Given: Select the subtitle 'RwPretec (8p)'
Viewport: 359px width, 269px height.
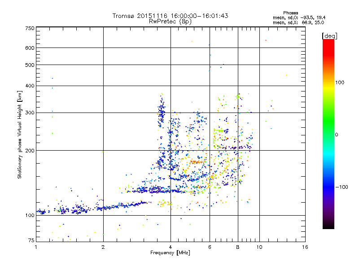Looking at the screenshot, I should pos(170,22).
